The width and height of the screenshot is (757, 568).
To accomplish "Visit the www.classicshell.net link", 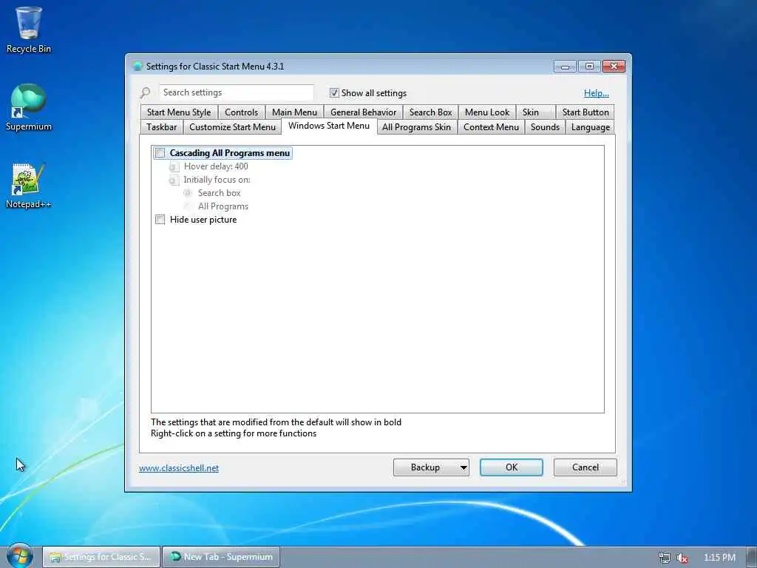I will tap(179, 468).
